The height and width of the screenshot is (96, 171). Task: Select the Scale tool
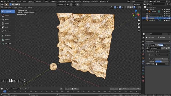point(8,27)
